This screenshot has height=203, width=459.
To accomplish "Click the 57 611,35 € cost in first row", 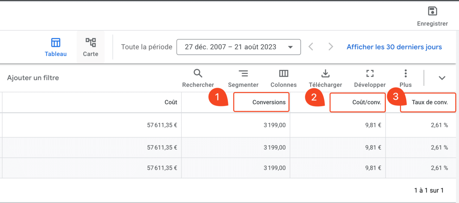I will tap(162, 125).
